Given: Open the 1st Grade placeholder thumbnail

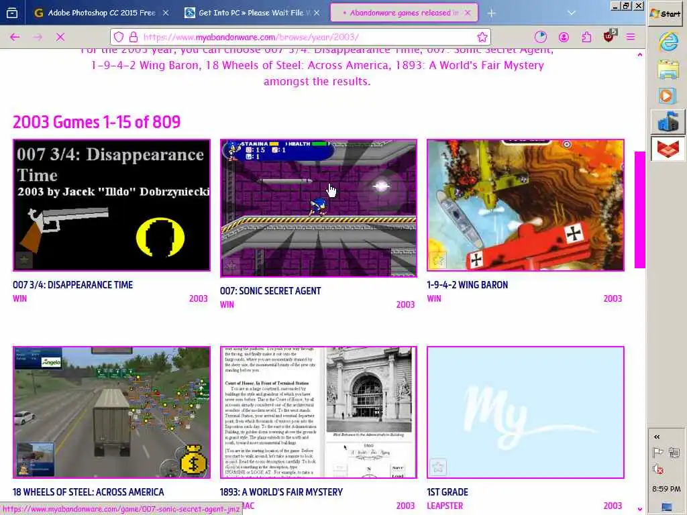Looking at the screenshot, I should click(x=525, y=412).
